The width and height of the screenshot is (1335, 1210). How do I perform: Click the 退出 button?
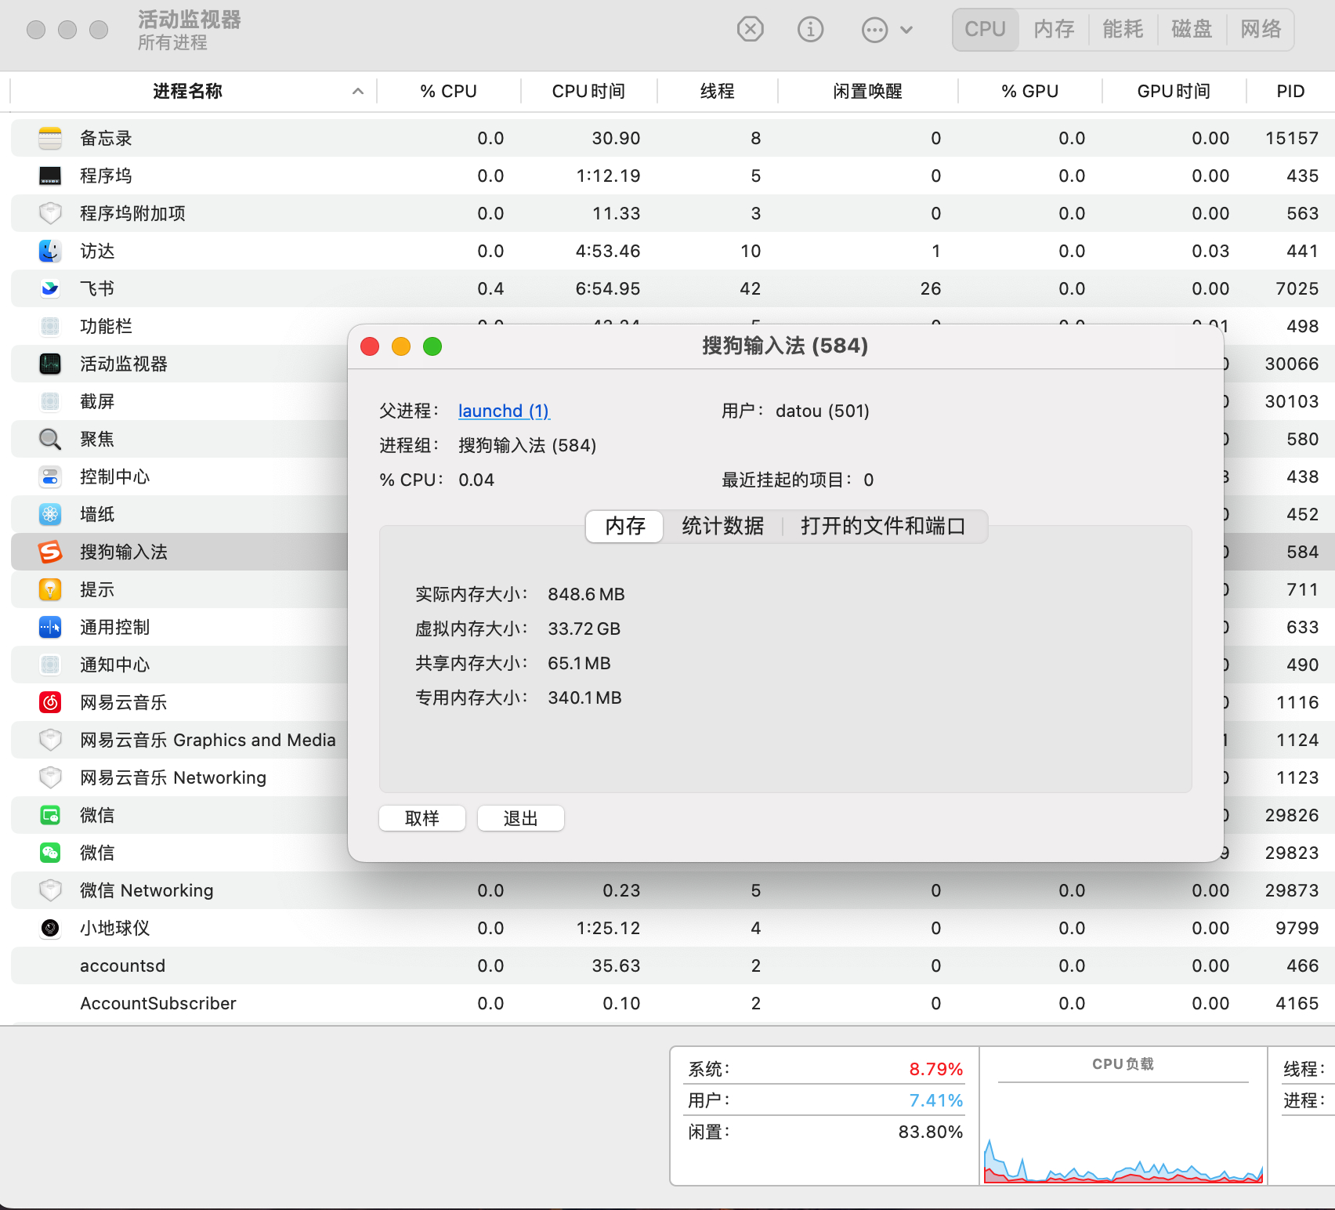pyautogui.click(x=521, y=818)
